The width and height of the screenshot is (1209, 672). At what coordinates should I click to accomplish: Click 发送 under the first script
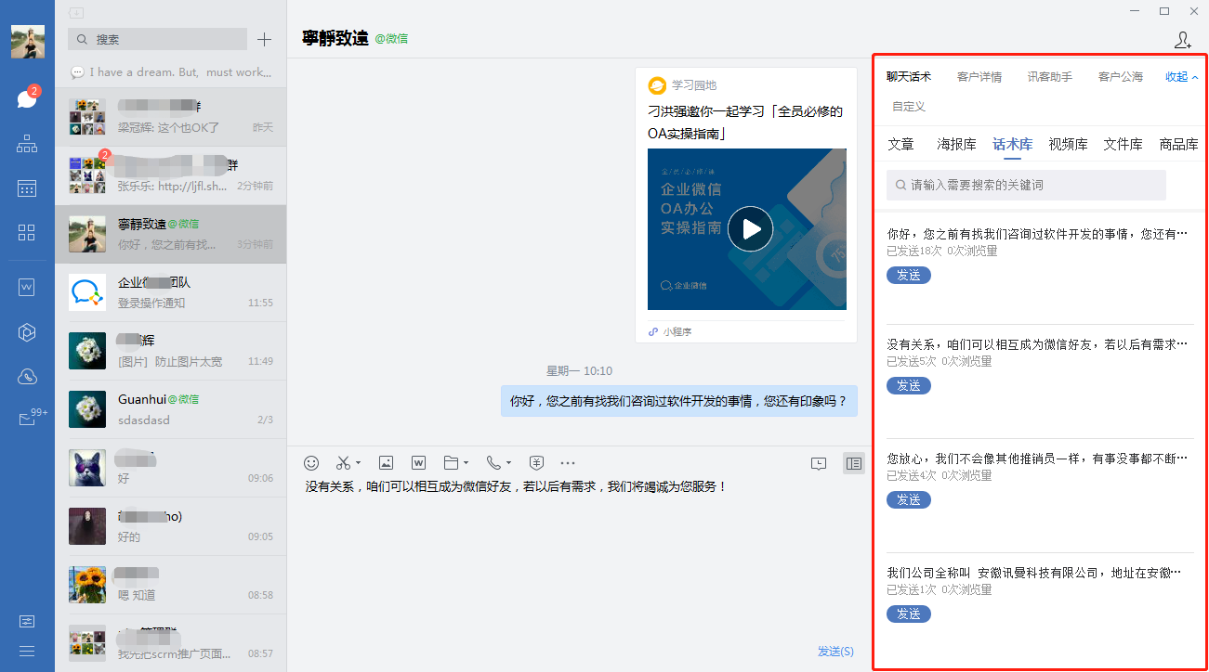pos(908,276)
